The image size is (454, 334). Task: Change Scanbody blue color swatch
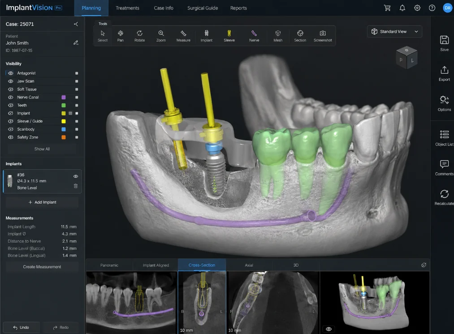(64, 129)
